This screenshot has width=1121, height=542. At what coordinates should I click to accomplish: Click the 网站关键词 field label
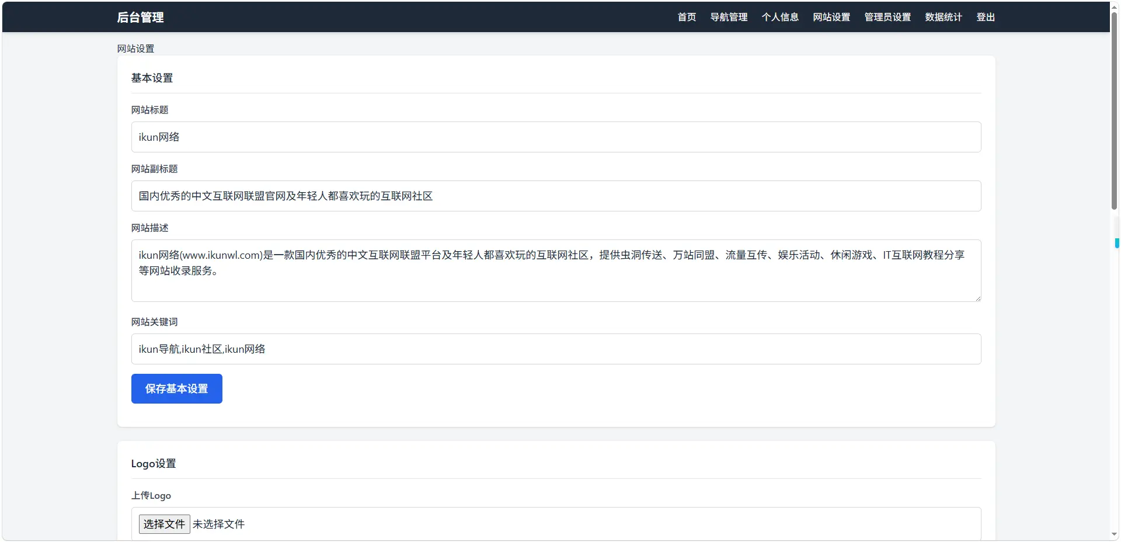[x=155, y=322]
